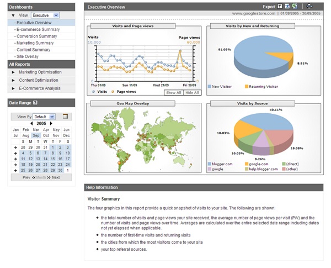Click Next link below calendar
Image resolution: width=331 pixels, height=268 pixels.
(x=56, y=177)
